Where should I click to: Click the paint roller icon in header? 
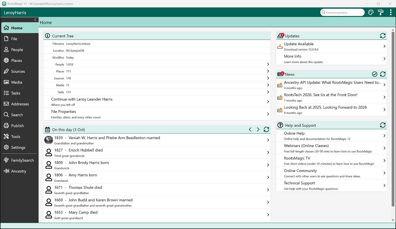pyautogui.click(x=381, y=12)
